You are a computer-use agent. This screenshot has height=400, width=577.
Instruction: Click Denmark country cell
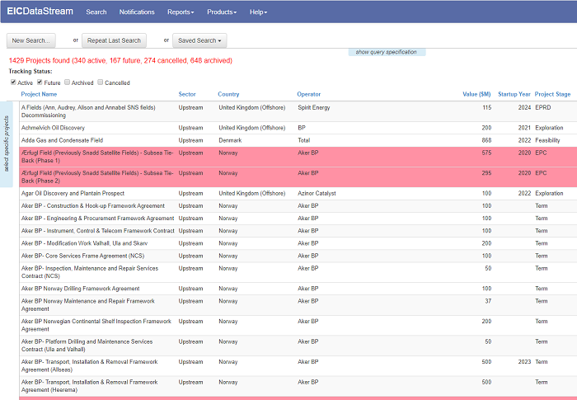pos(230,140)
